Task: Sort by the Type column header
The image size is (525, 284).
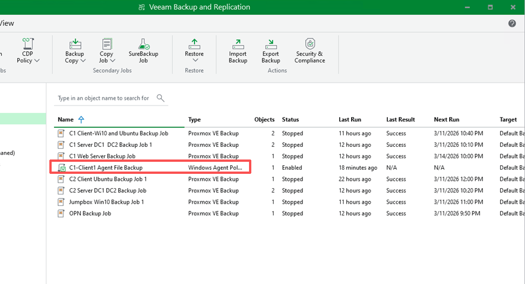Action: click(x=195, y=119)
